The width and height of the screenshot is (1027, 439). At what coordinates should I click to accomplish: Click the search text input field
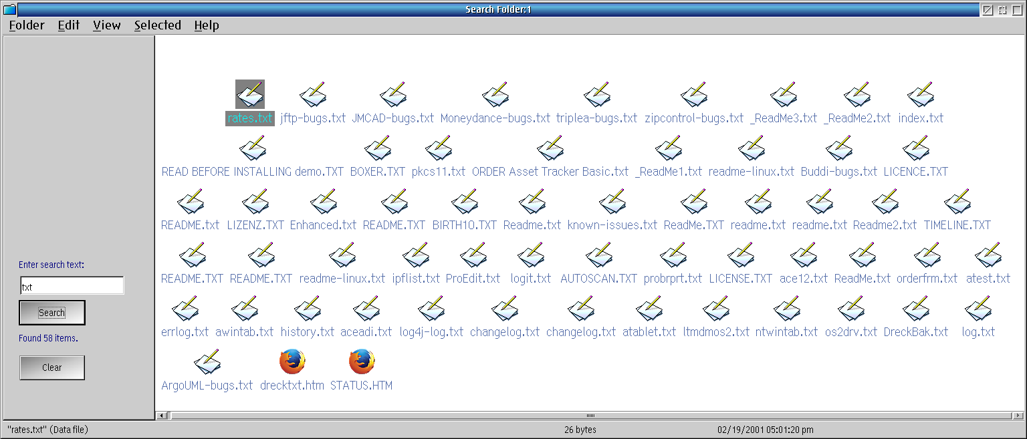(x=72, y=286)
